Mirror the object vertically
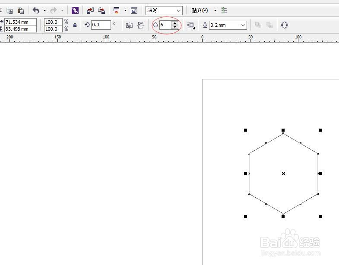The height and width of the screenshot is (265, 339). (140, 25)
